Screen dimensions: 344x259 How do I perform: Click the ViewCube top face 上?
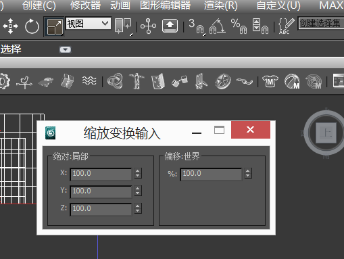click(326, 133)
